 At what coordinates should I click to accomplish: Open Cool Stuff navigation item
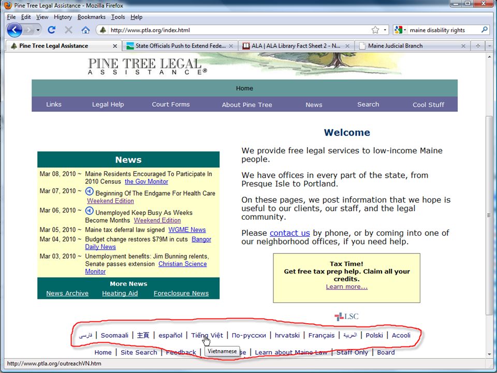(x=428, y=105)
